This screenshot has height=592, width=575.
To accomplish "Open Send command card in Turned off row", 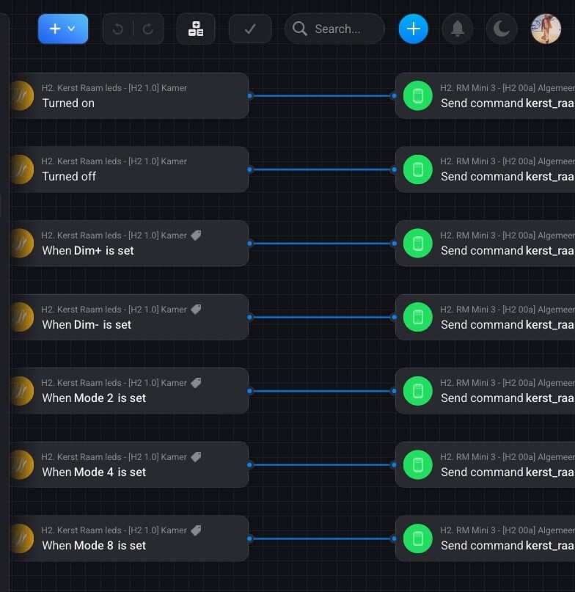I will [x=485, y=169].
